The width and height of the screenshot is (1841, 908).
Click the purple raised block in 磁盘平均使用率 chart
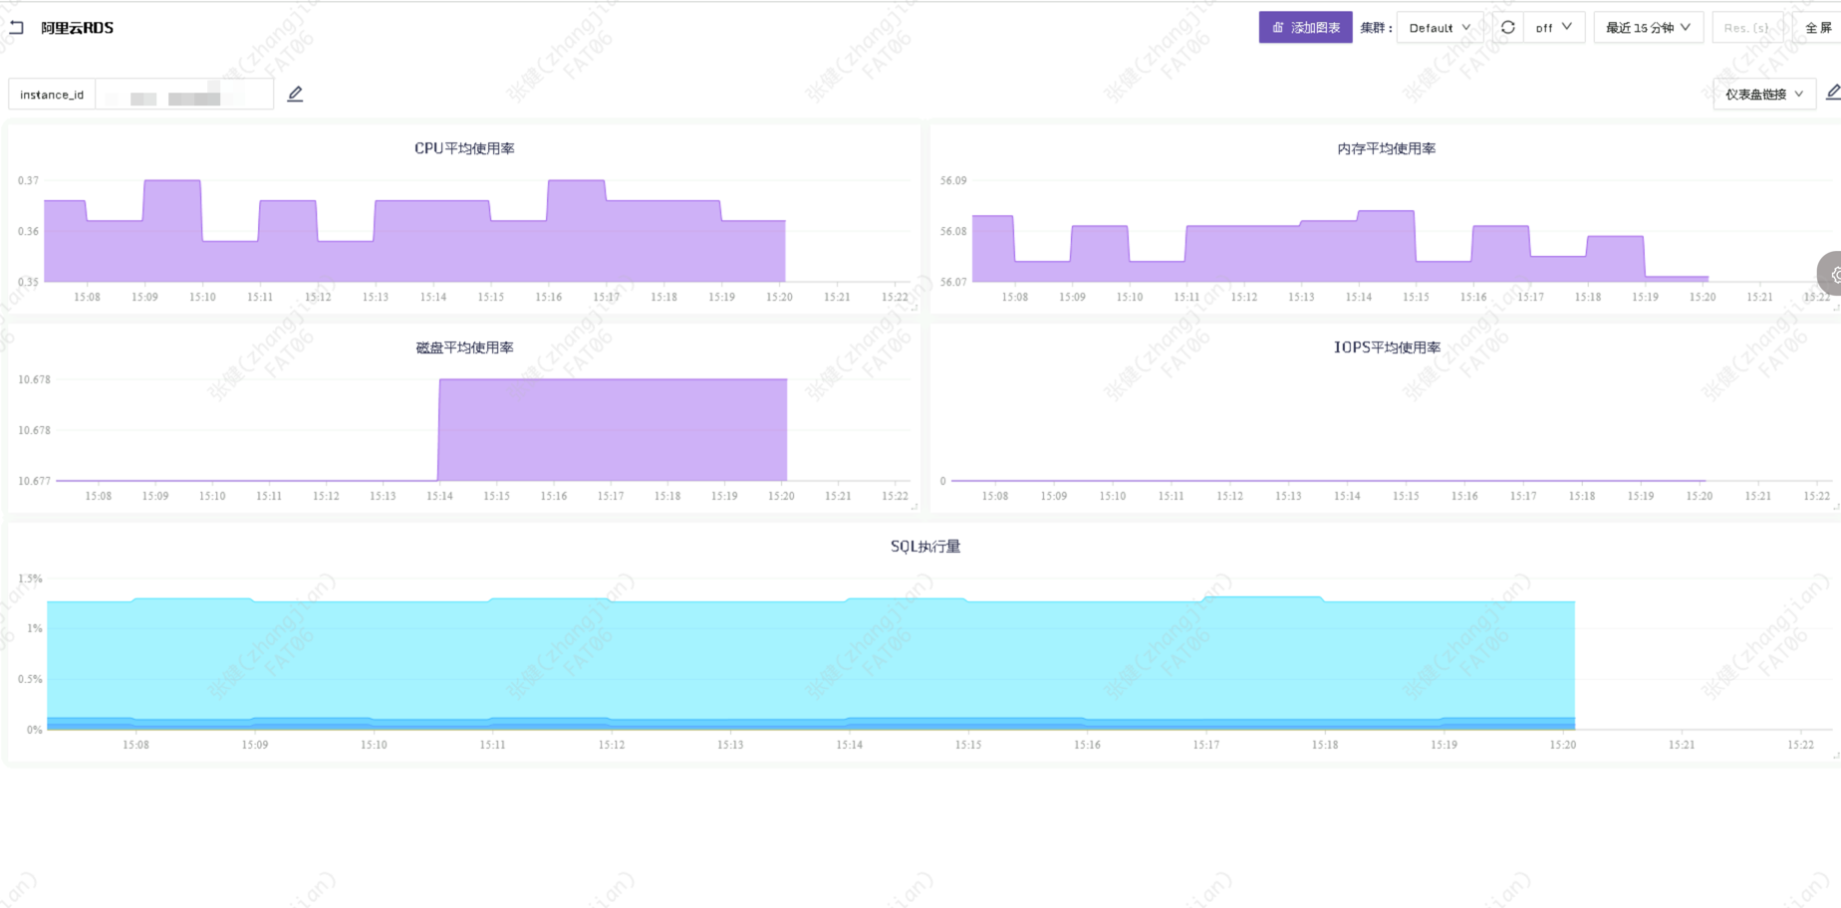(613, 428)
